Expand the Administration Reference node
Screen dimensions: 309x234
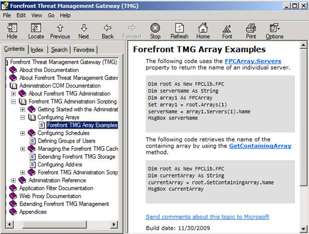coord(13,180)
